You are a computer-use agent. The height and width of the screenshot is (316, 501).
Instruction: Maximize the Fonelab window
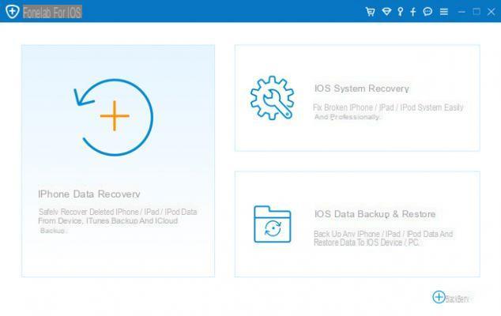[x=477, y=12]
